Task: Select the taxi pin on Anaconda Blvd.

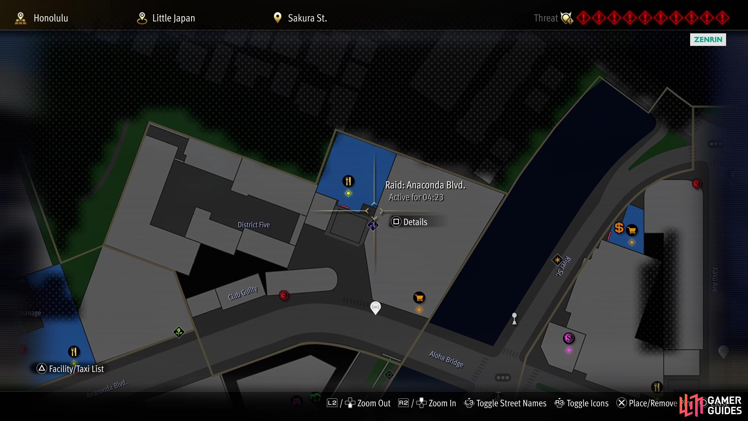Action: click(x=375, y=308)
